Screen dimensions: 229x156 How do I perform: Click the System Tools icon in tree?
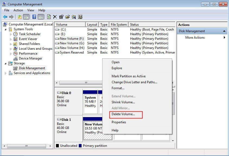(10, 29)
